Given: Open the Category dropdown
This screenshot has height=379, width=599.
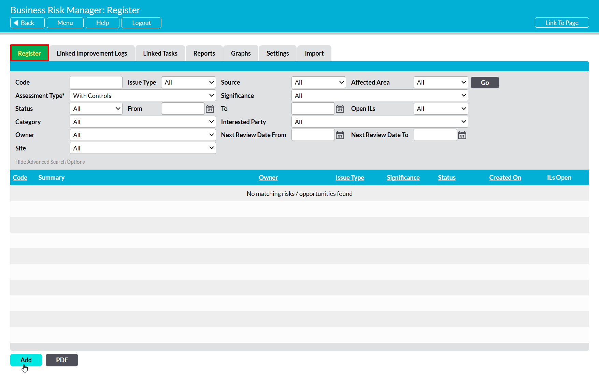Looking at the screenshot, I should pos(143,122).
